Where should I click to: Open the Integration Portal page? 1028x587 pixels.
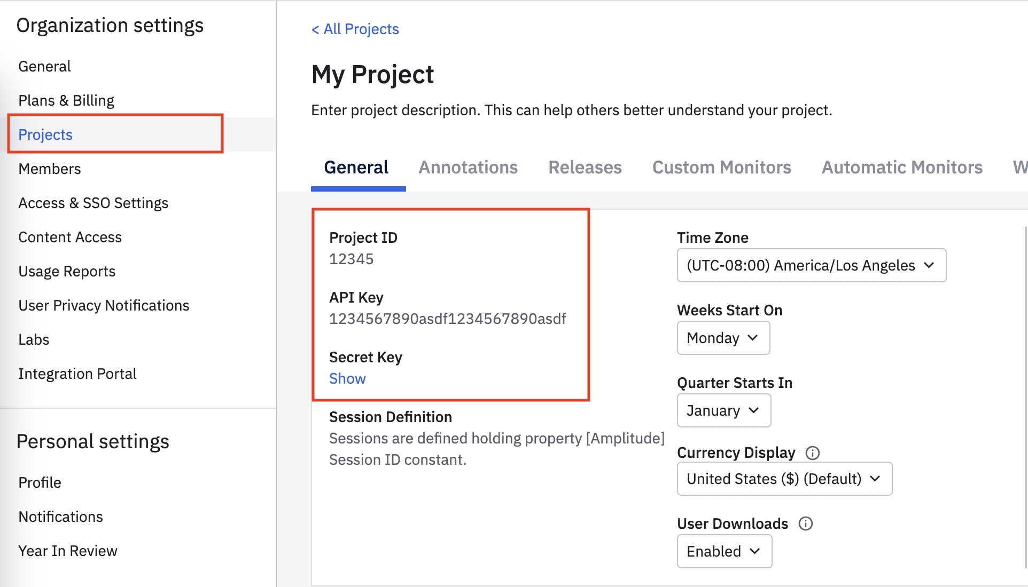click(x=77, y=374)
